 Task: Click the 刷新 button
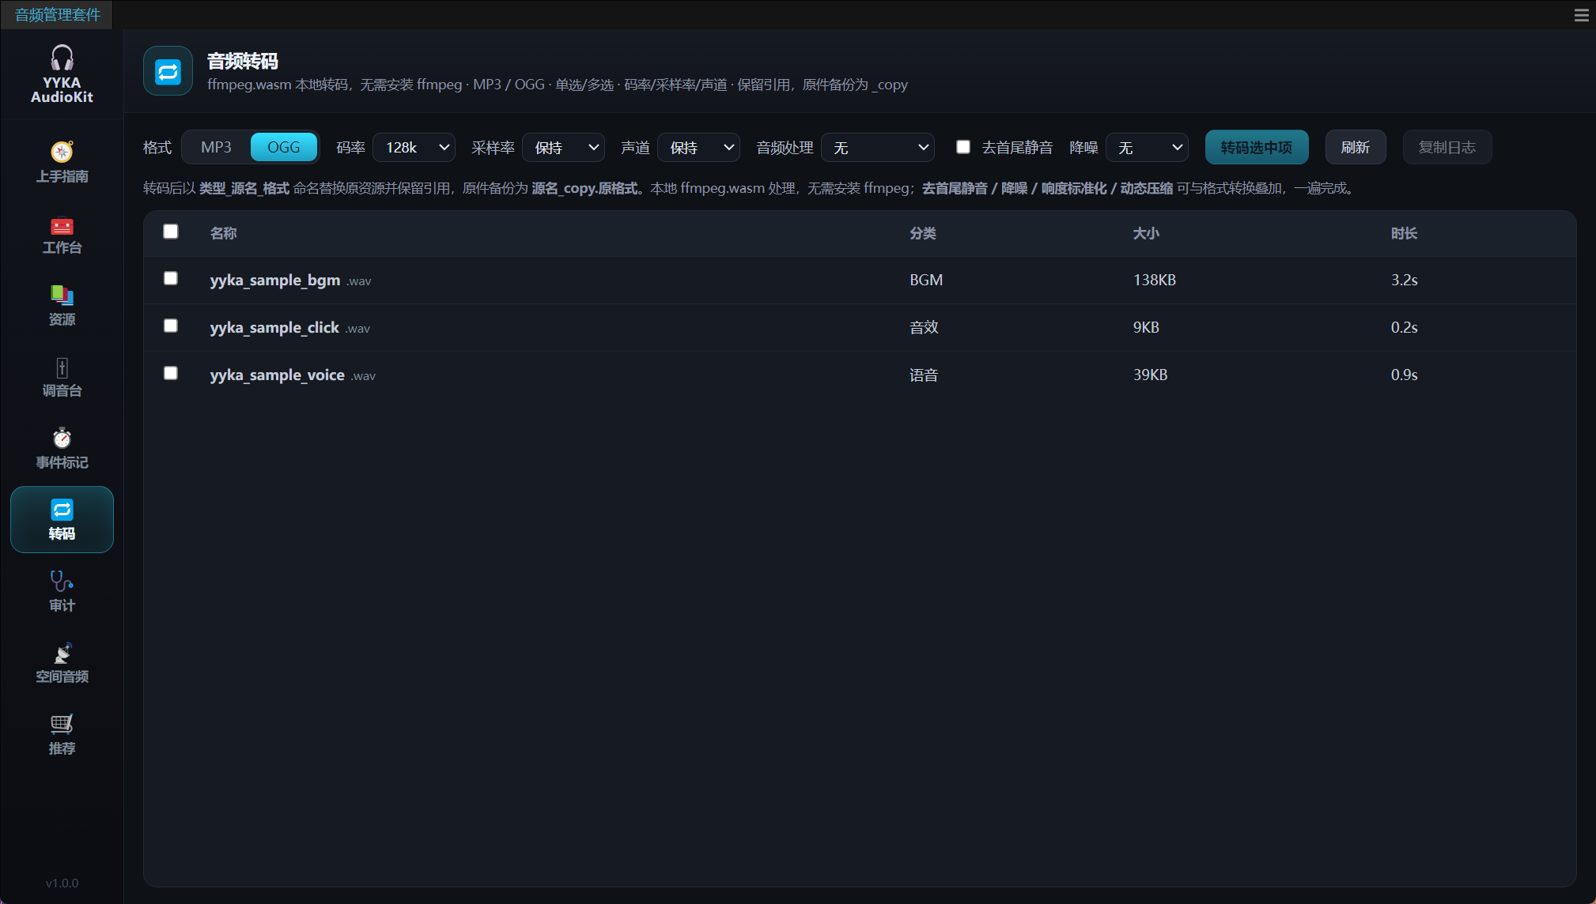pos(1356,148)
